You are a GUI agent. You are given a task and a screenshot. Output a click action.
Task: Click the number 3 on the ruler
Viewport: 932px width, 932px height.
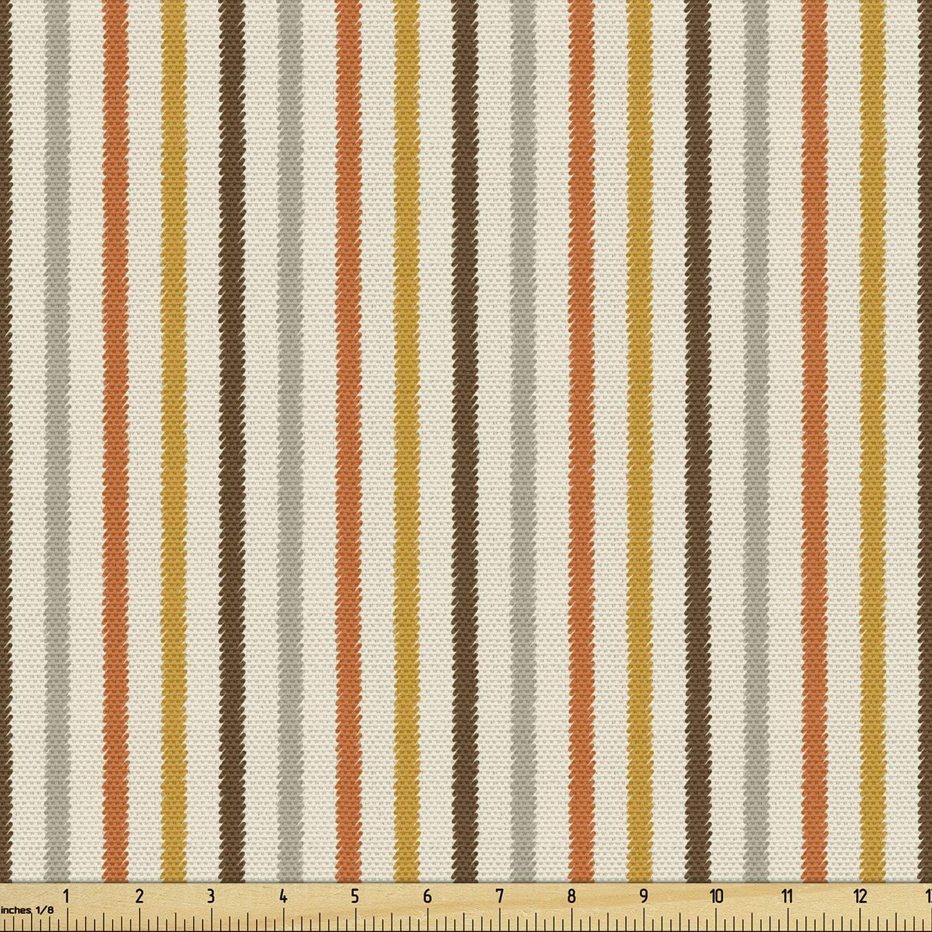211,895
